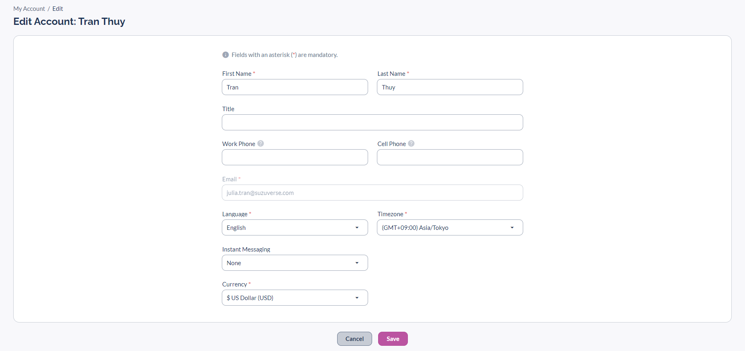Viewport: 745px width, 351px height.
Task: Click the Work Phone input box
Action: coord(295,157)
